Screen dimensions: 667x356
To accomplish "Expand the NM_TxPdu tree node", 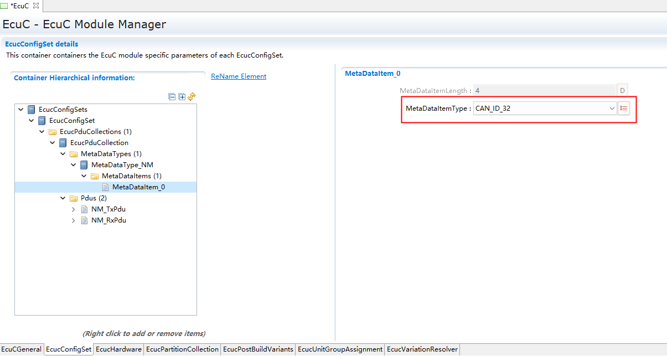I will click(74, 209).
